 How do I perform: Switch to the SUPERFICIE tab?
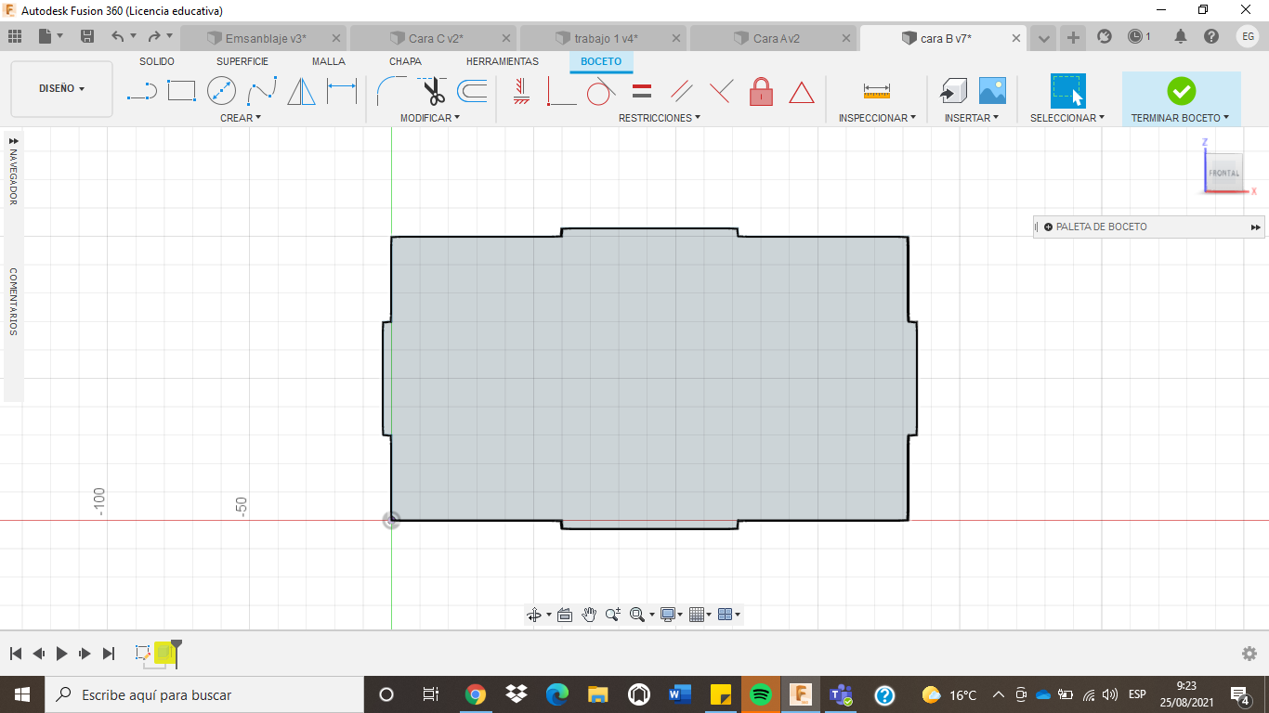point(242,61)
